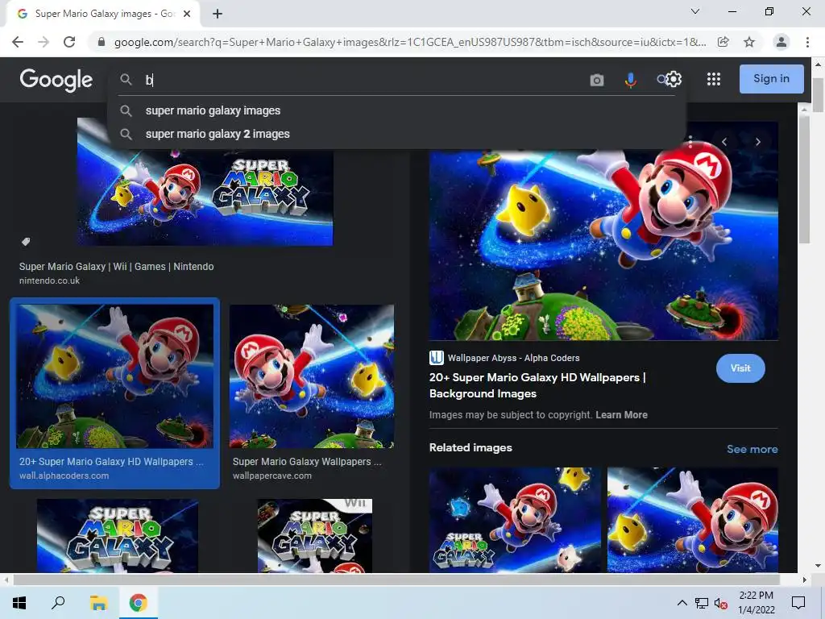Image resolution: width=825 pixels, height=619 pixels.
Task: Open the taskbar clock and date
Action: [756, 603]
